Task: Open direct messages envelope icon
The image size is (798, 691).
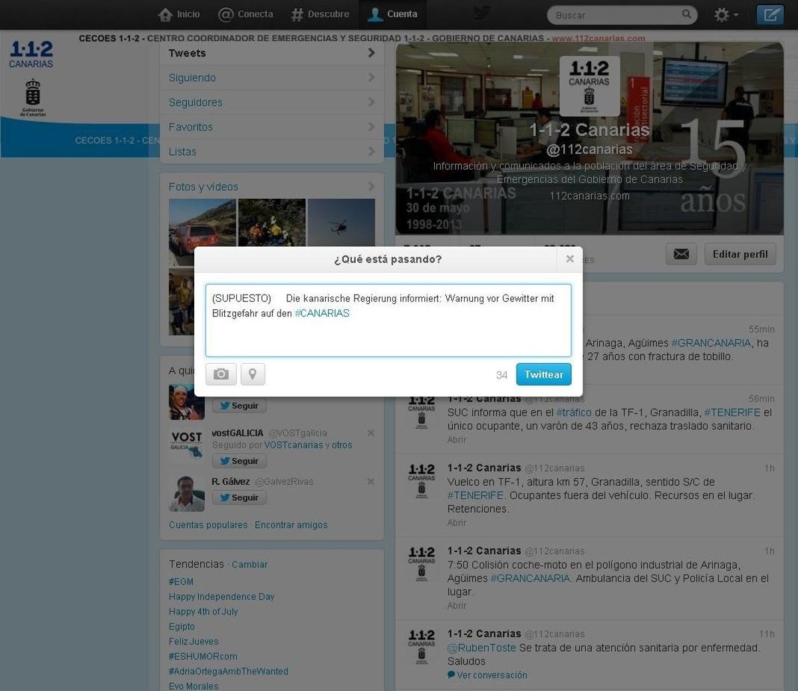Action: coord(681,254)
